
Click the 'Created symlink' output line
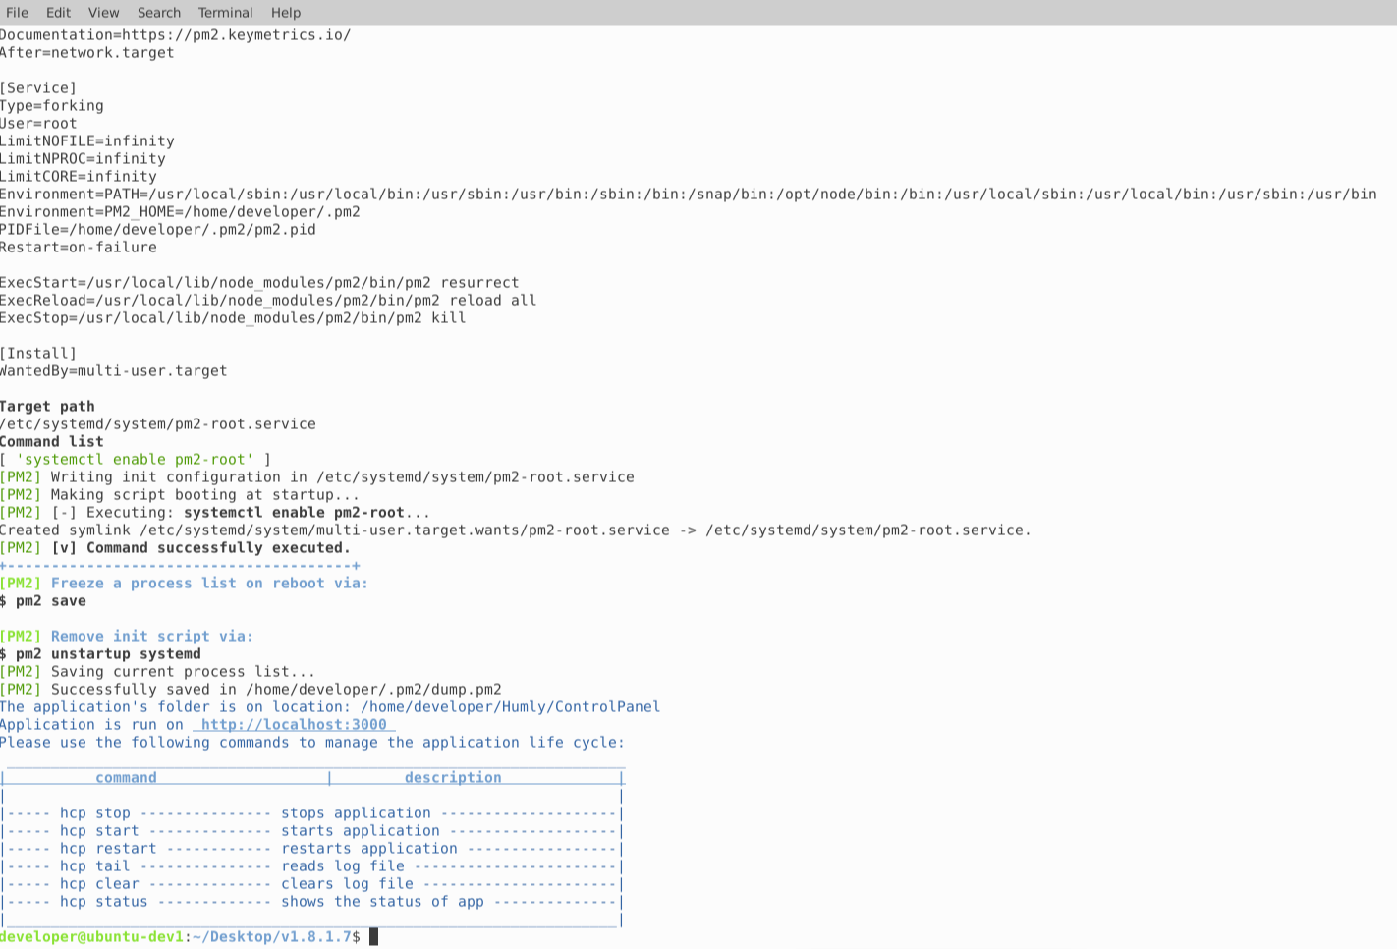pos(516,530)
